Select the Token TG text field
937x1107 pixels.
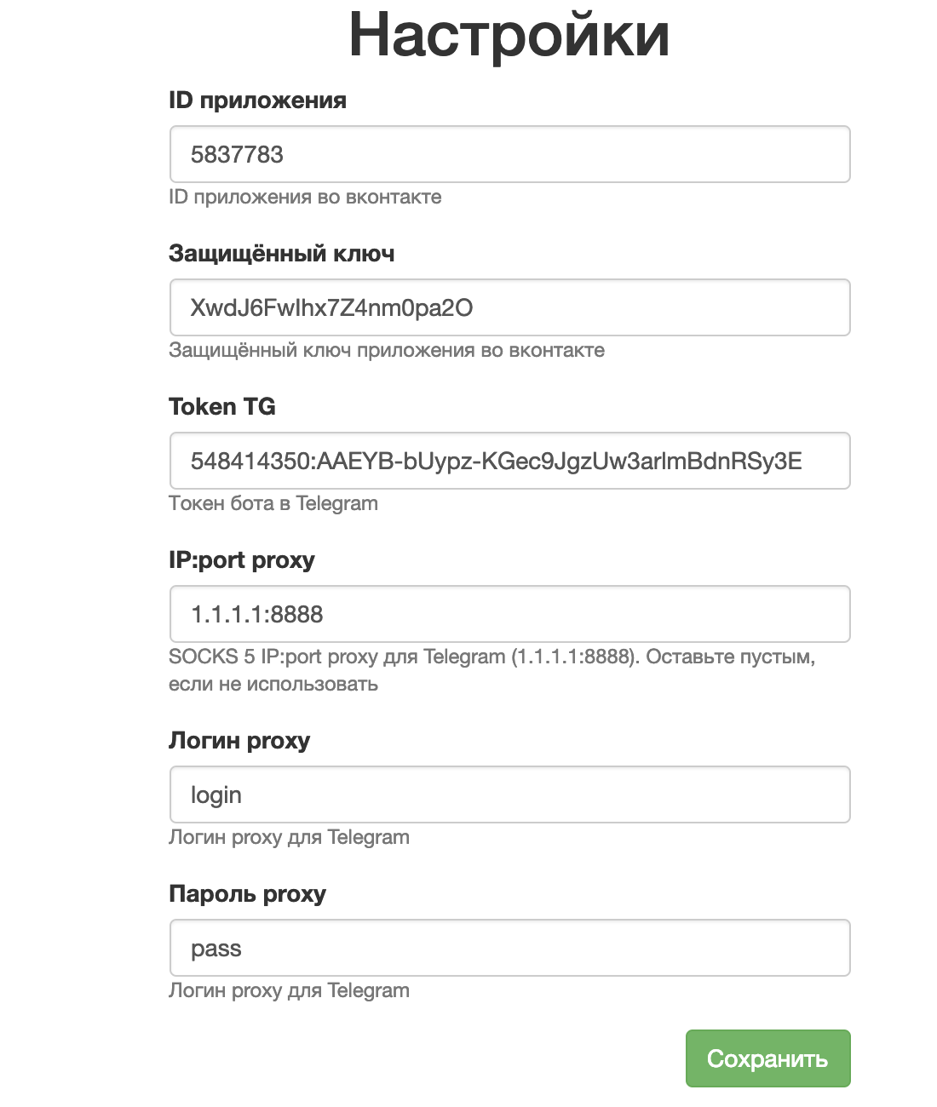tap(509, 461)
